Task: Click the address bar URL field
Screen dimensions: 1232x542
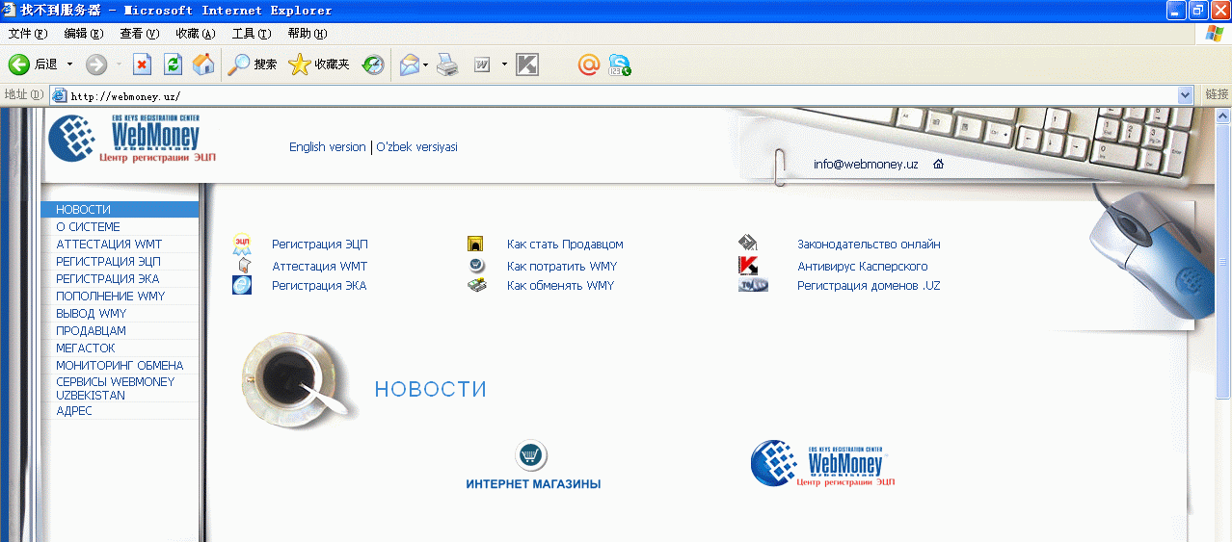Action: tap(613, 95)
